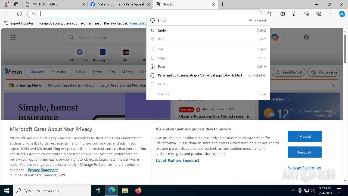
Task: Open the MSN app launcher grid
Action: (13, 37)
